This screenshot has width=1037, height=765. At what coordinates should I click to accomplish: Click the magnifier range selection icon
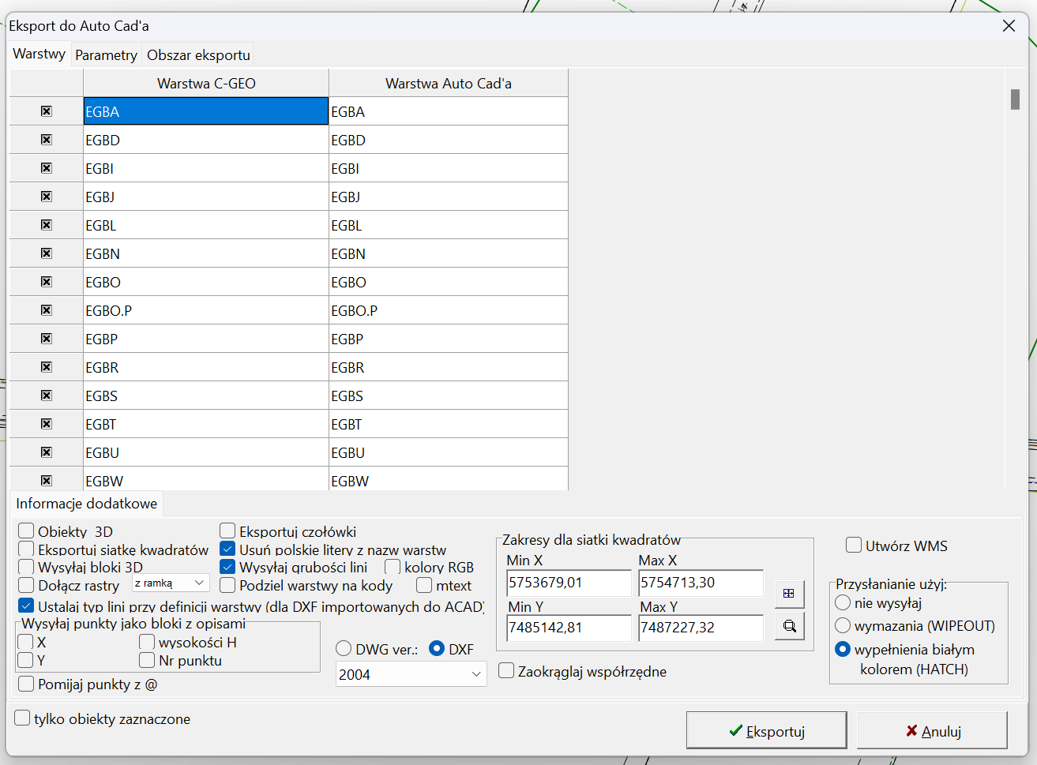tap(789, 626)
